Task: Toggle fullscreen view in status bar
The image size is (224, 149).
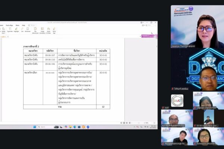Action: pyautogui.click(x=154, y=123)
